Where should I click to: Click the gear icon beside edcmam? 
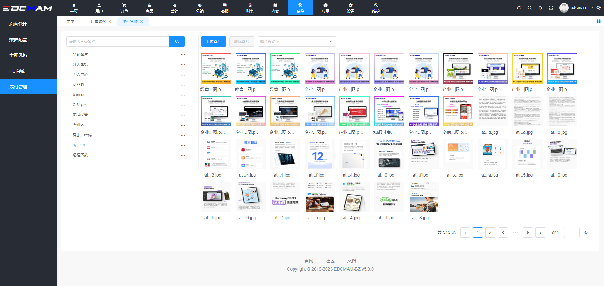tap(599, 8)
